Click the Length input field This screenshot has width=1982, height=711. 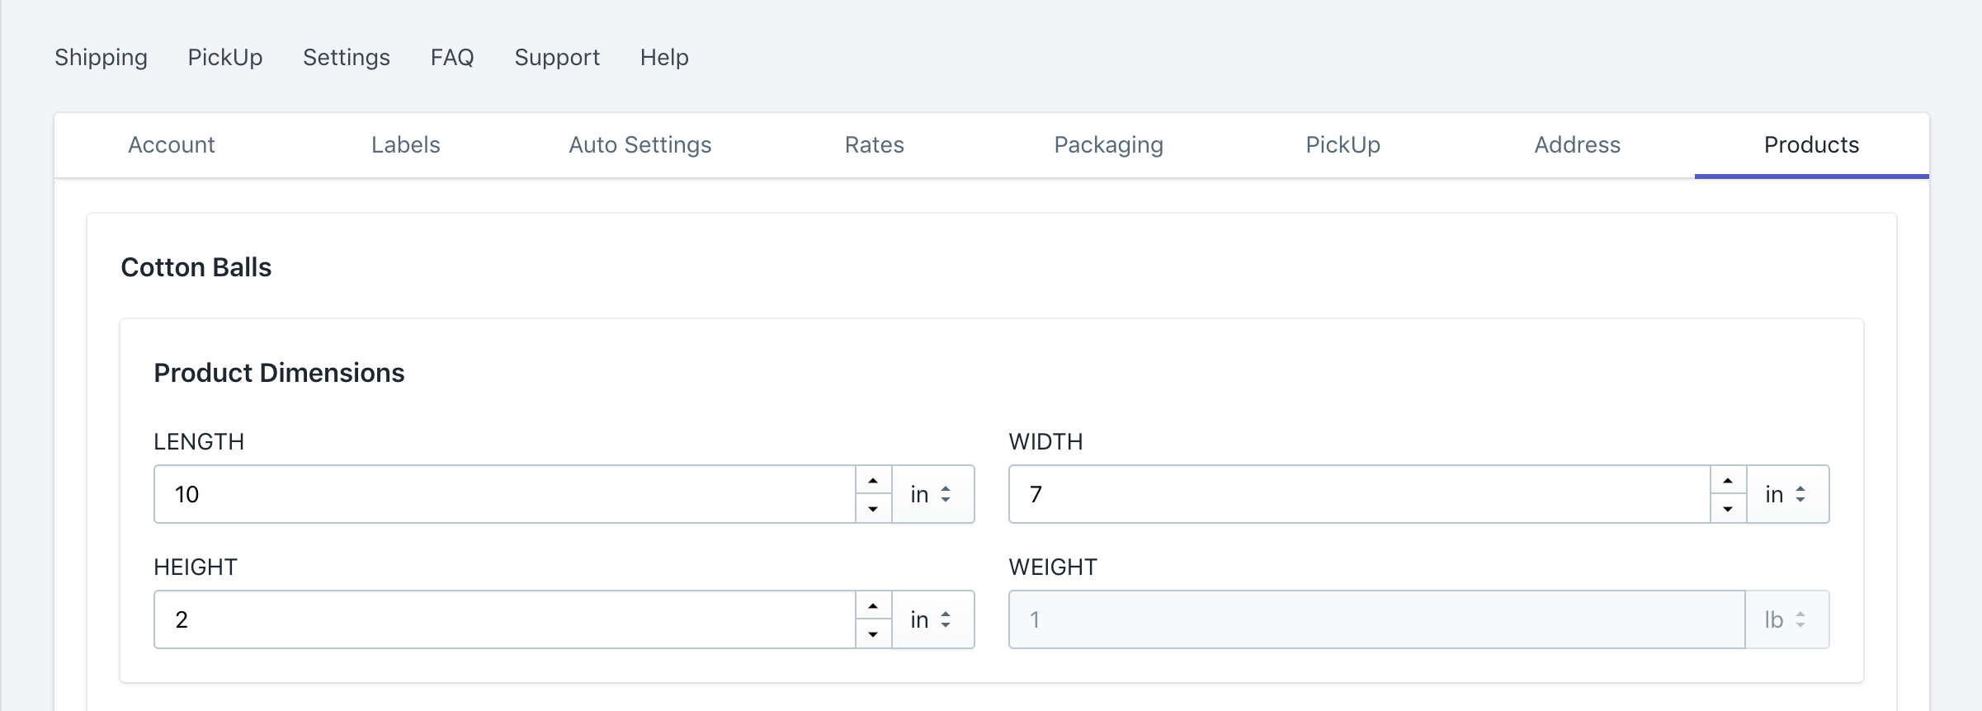pos(505,494)
